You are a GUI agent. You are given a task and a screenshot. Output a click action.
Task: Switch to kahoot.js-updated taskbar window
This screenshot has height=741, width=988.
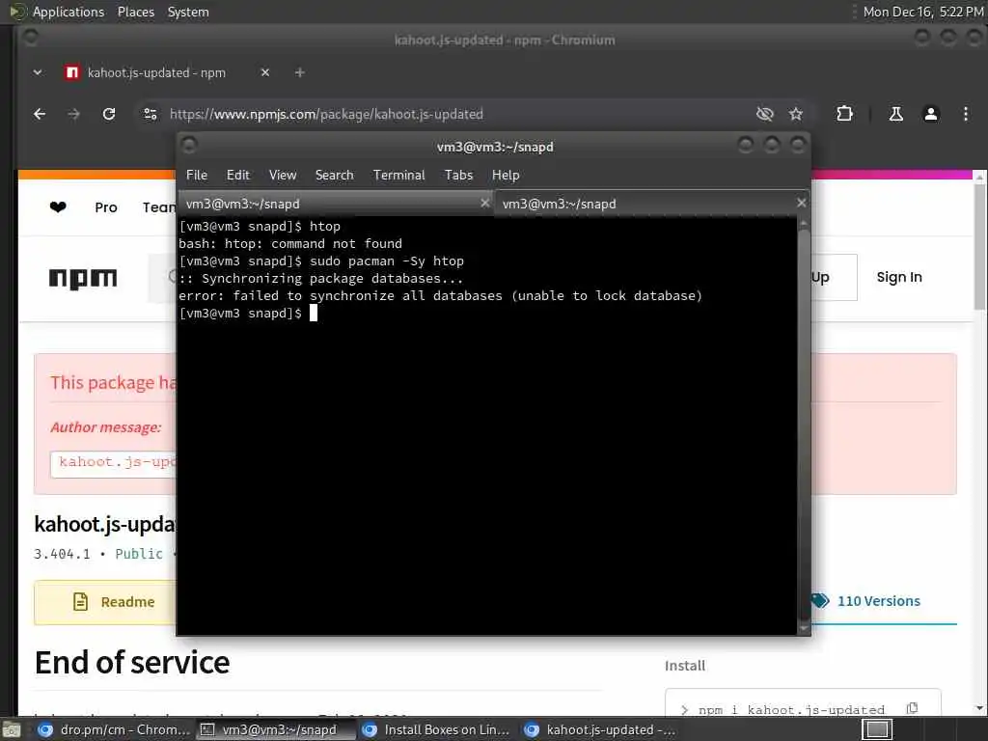[x=600, y=729]
